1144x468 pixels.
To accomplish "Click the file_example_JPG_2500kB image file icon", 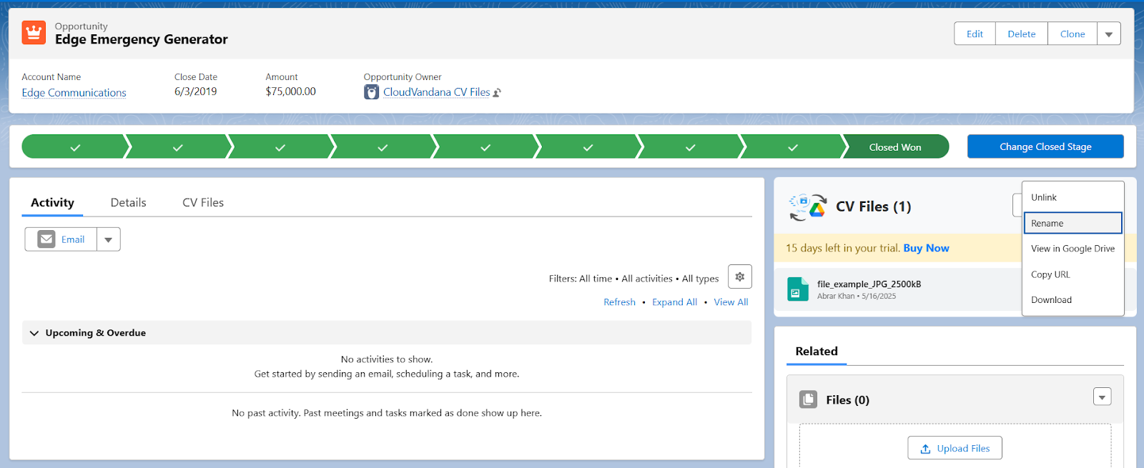I will [798, 289].
